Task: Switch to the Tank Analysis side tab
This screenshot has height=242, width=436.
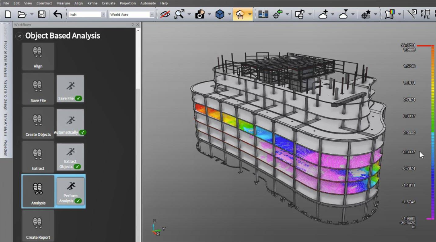Action: pos(6,124)
